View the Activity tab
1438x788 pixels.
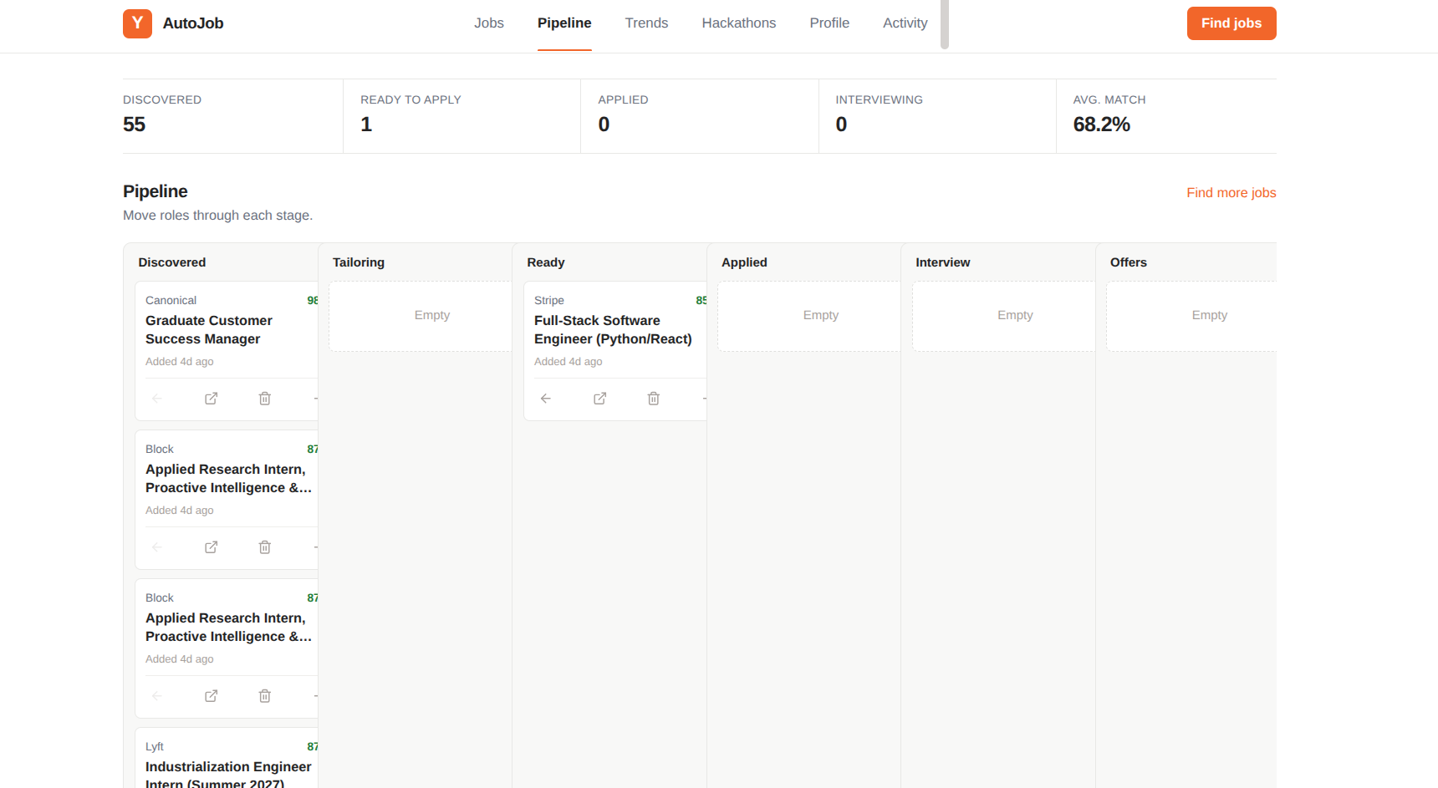coord(905,23)
